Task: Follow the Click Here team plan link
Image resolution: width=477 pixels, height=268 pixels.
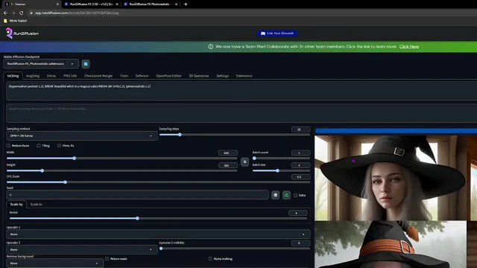Action: coord(409,46)
